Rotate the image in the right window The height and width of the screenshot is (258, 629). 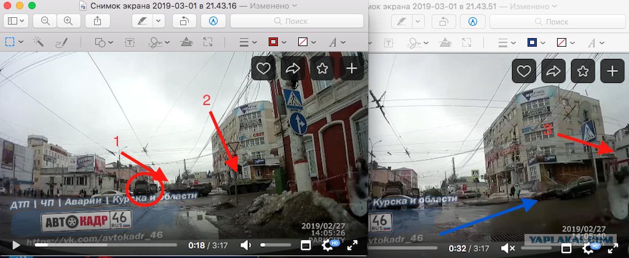point(444,21)
